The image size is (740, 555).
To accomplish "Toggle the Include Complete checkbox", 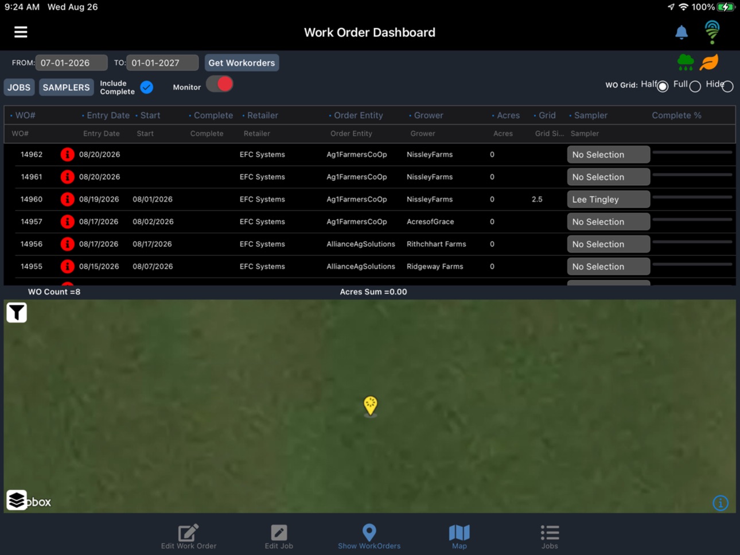I will point(147,87).
